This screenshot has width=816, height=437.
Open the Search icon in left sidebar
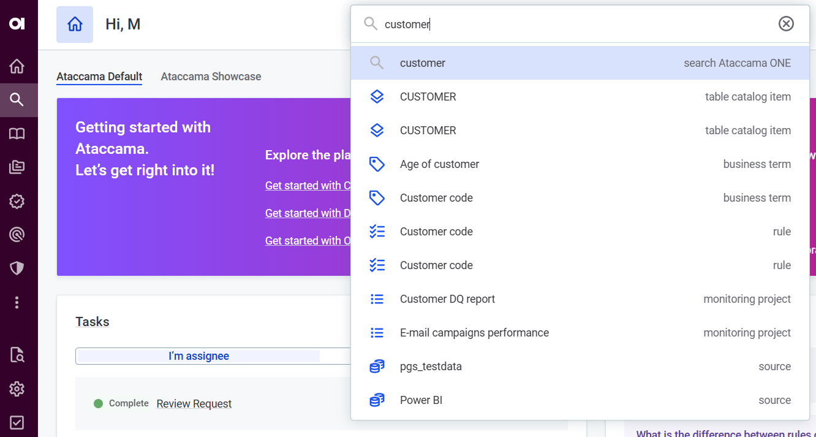coord(17,100)
